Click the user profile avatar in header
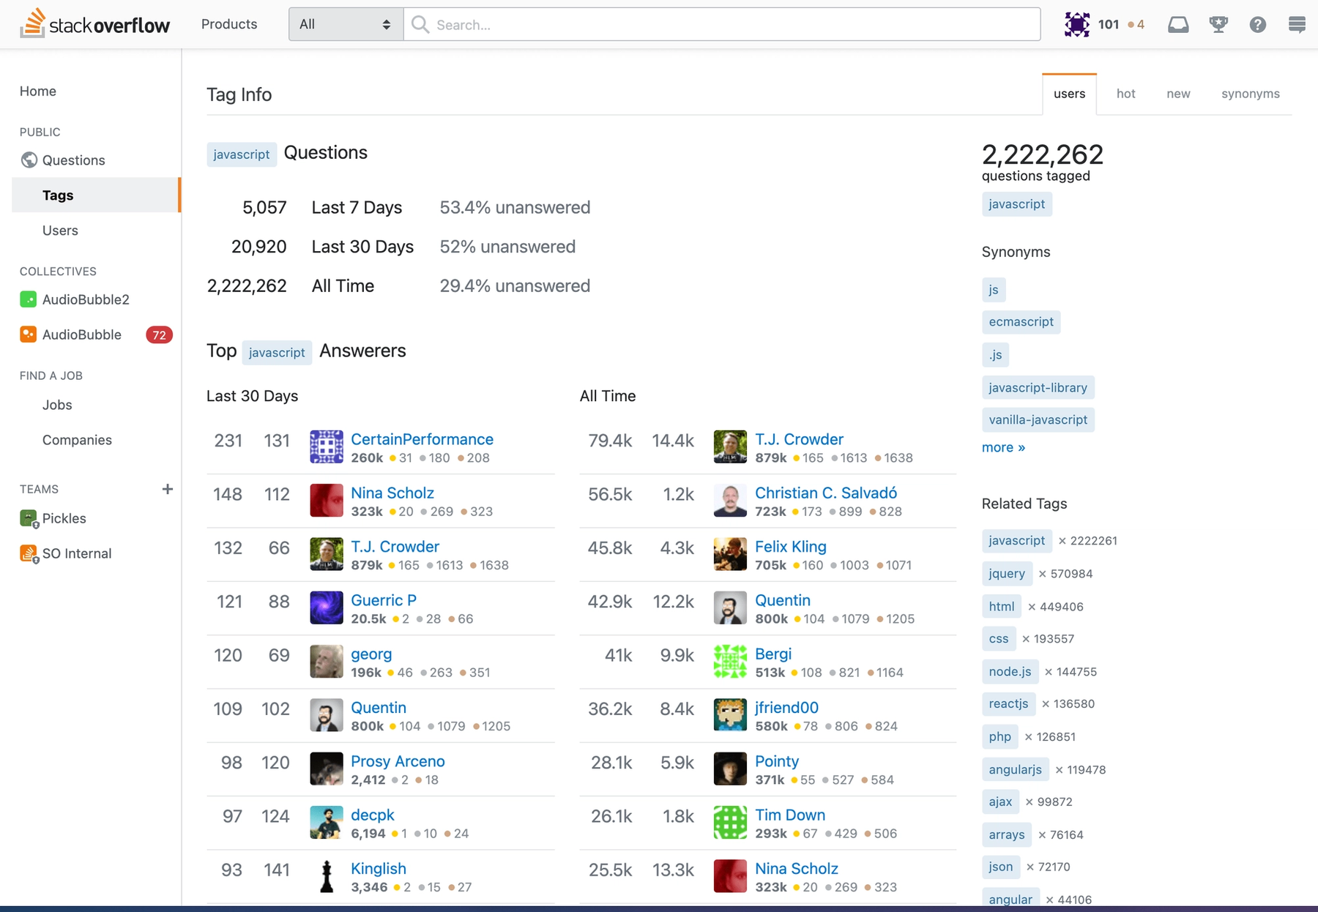1318x912 pixels. click(x=1077, y=24)
